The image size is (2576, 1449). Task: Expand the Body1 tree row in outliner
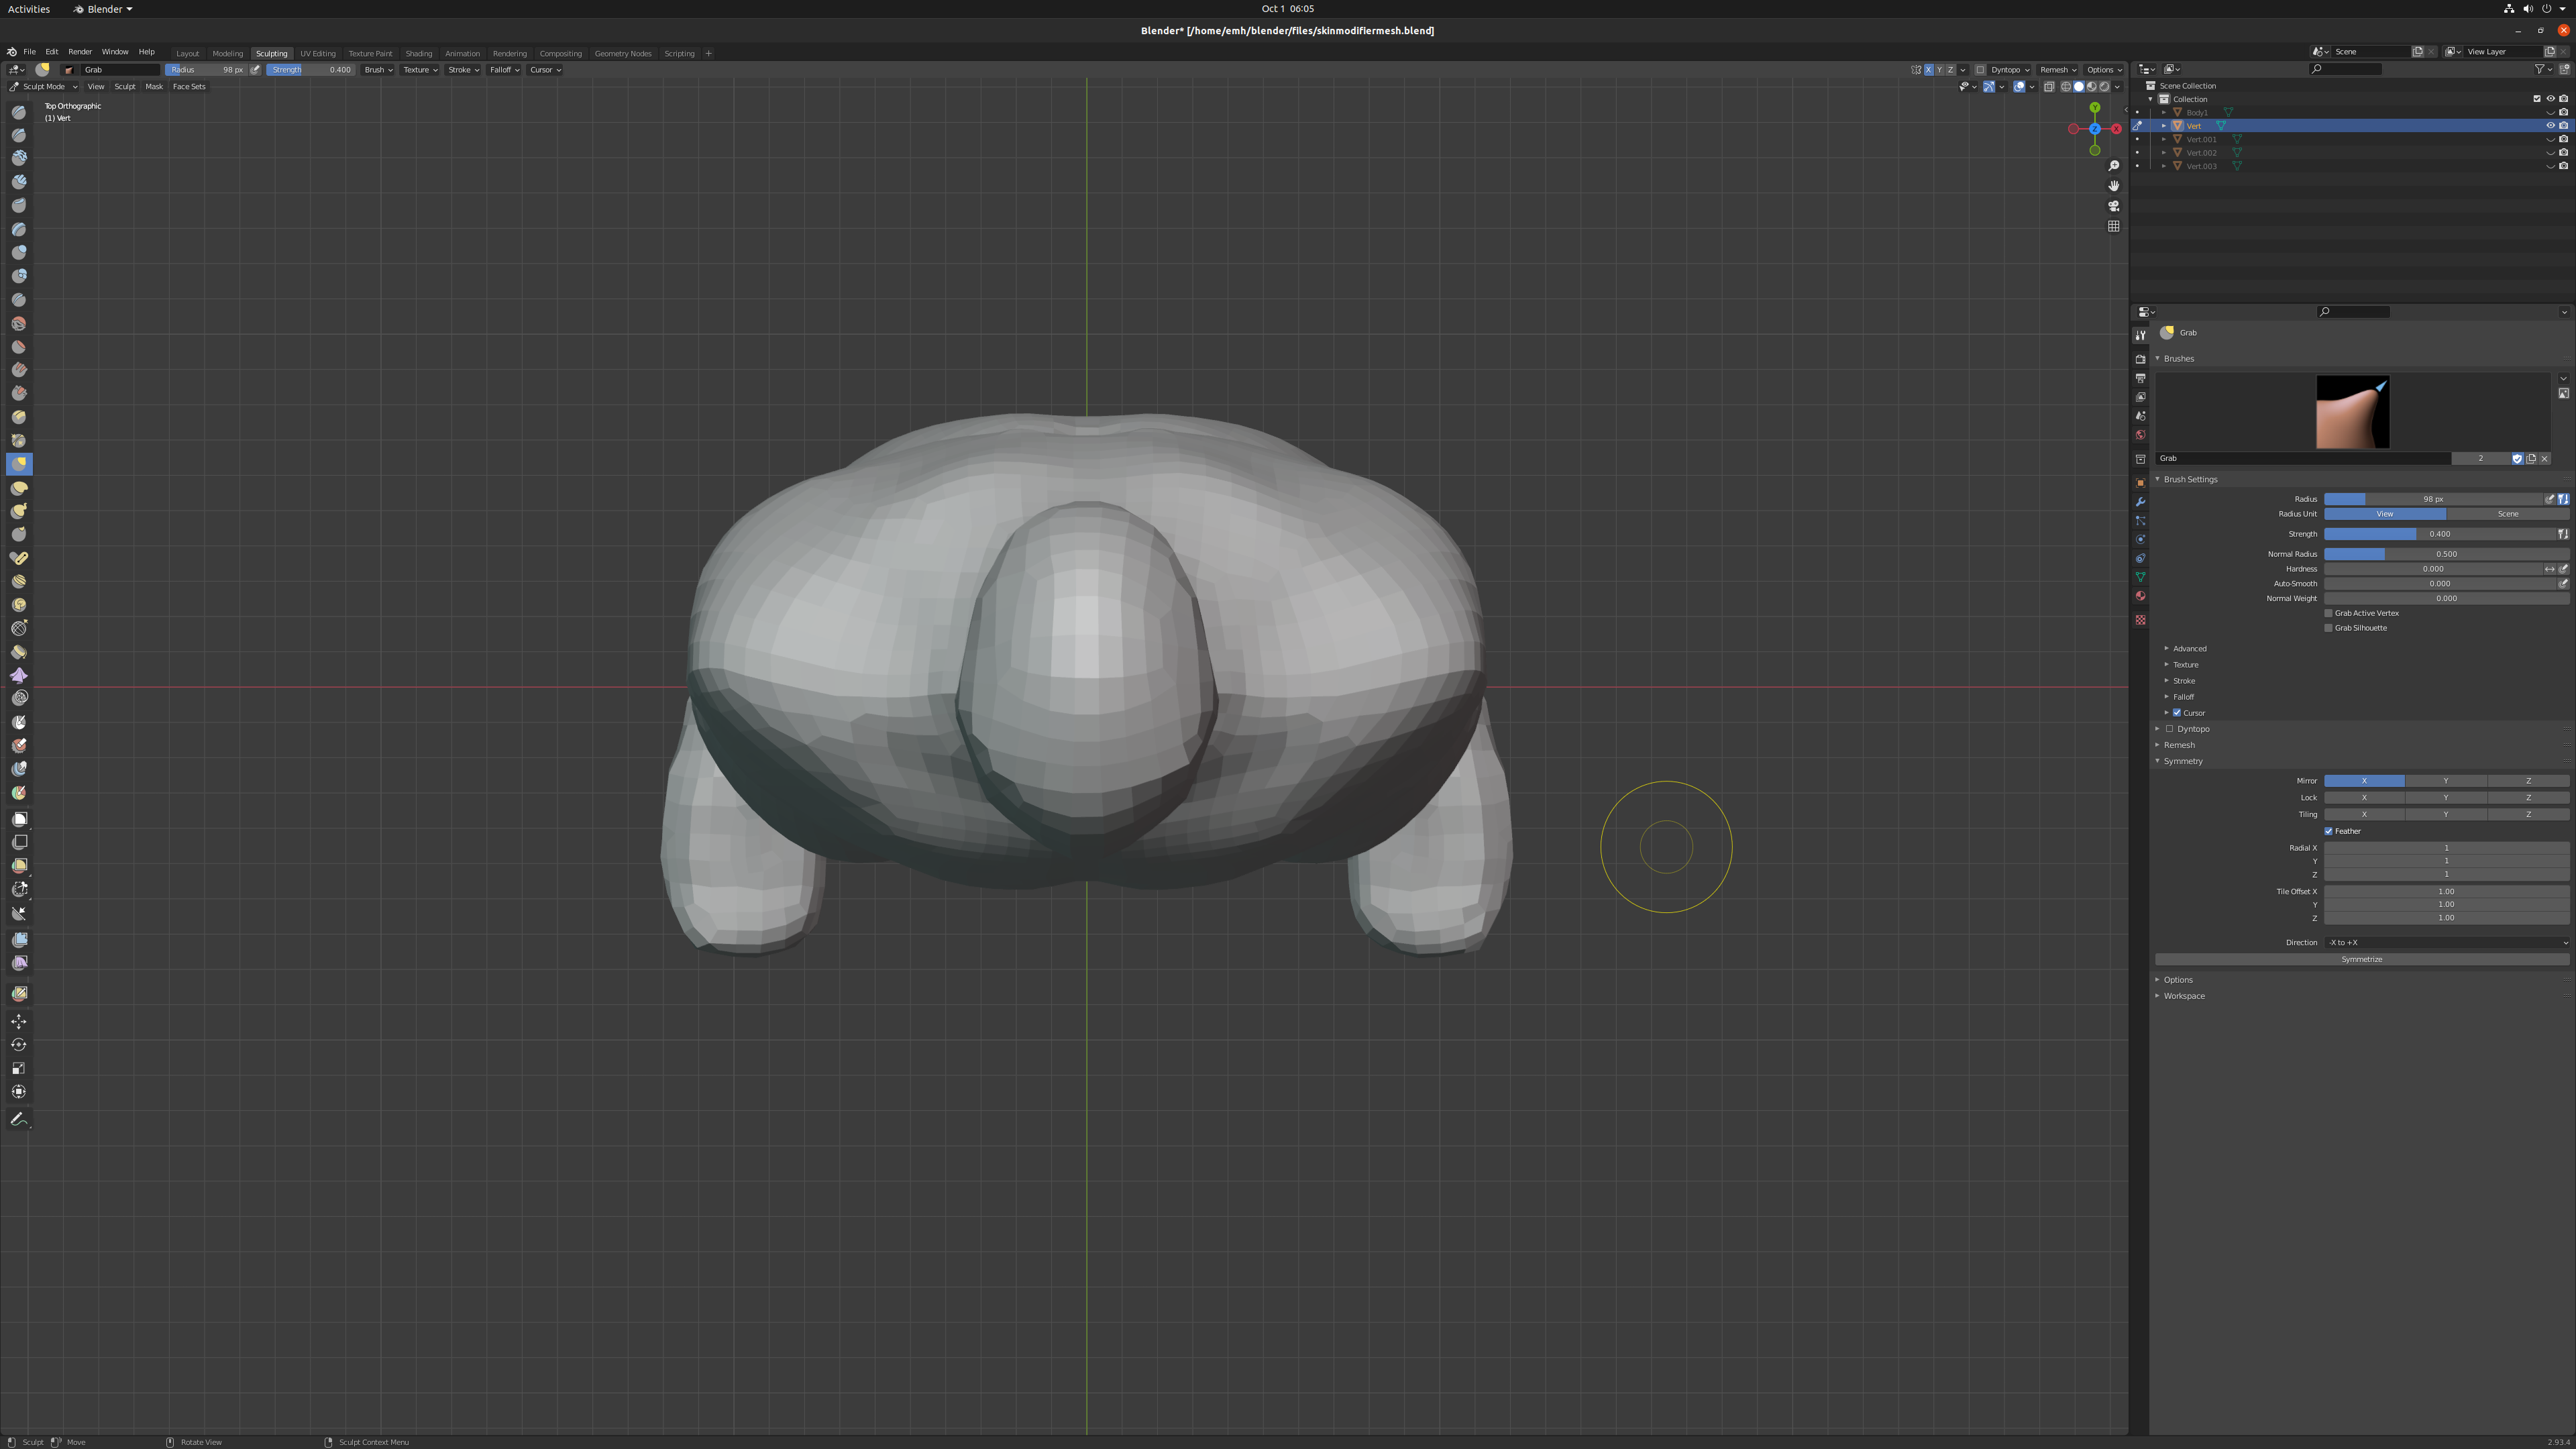pyautogui.click(x=2164, y=113)
